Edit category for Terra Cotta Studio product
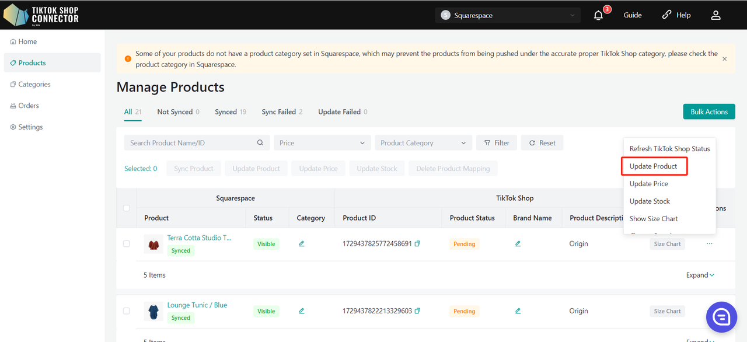The image size is (747, 342). [302, 243]
